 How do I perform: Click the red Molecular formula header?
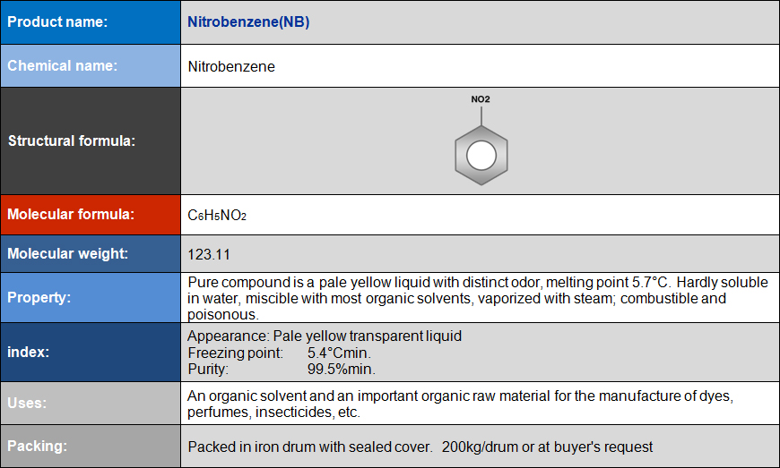tap(91, 215)
